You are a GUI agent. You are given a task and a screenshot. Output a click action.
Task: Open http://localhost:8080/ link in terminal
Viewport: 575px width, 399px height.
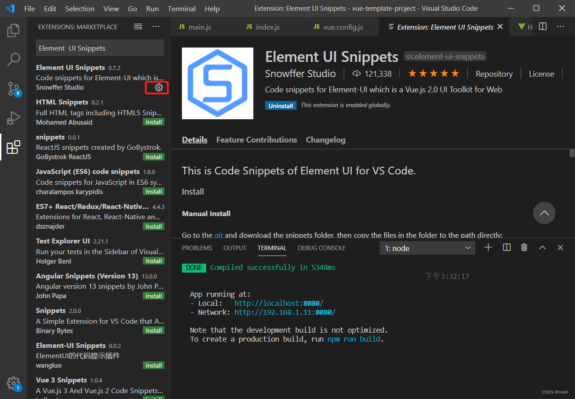tap(279, 304)
